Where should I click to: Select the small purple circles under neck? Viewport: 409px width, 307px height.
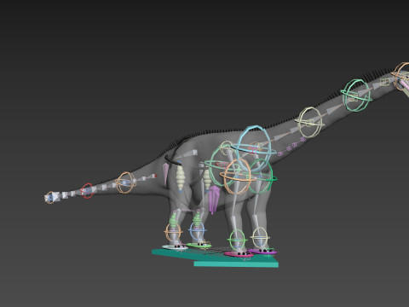[291, 147]
